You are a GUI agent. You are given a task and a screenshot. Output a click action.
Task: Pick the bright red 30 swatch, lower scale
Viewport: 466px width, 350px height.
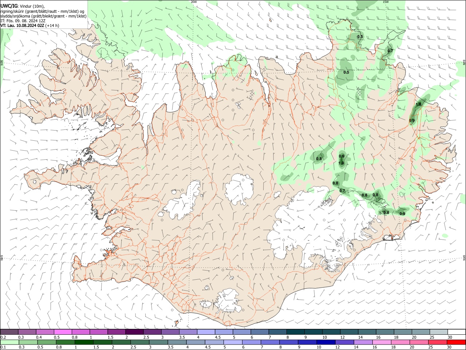tap(456, 342)
